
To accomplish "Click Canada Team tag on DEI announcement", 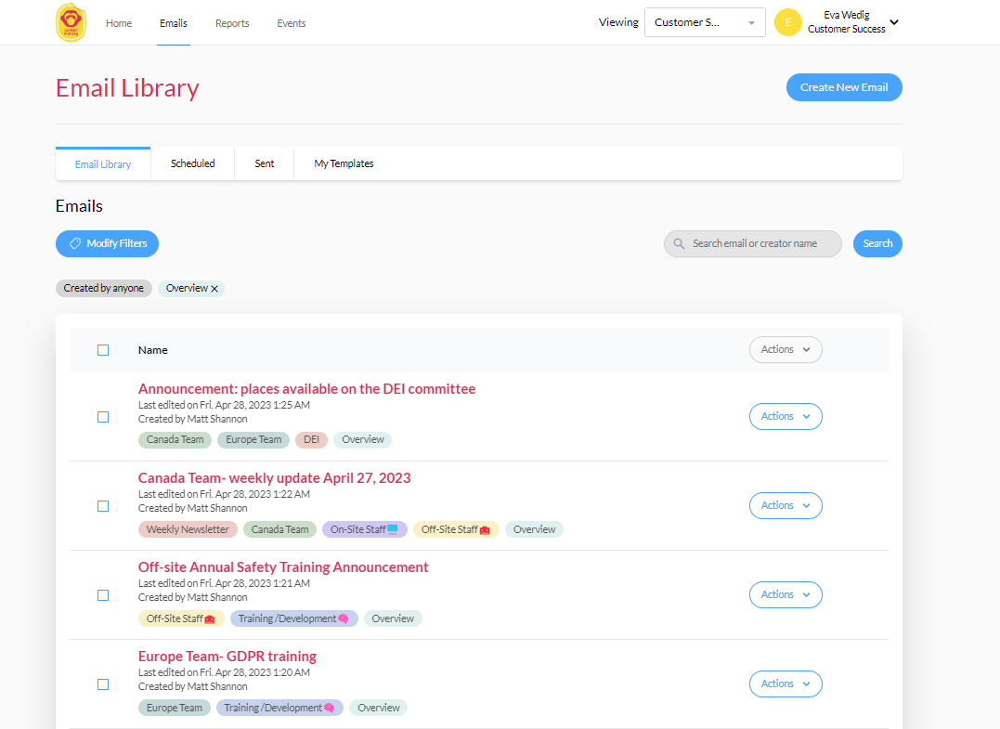I will pyautogui.click(x=175, y=440).
